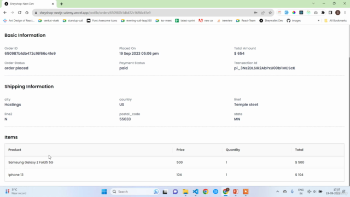
Task: Click the Order ID value text
Action: [30, 54]
